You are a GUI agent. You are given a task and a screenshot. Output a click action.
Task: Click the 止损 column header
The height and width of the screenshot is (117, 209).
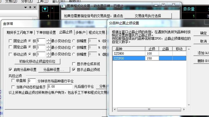[x=152, y=49]
